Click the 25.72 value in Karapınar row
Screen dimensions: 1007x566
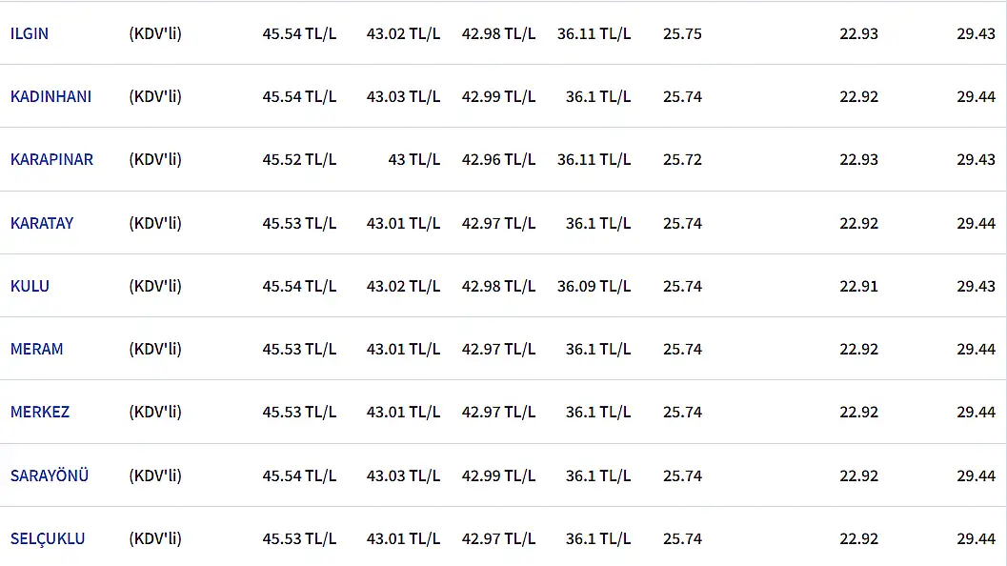[682, 159]
